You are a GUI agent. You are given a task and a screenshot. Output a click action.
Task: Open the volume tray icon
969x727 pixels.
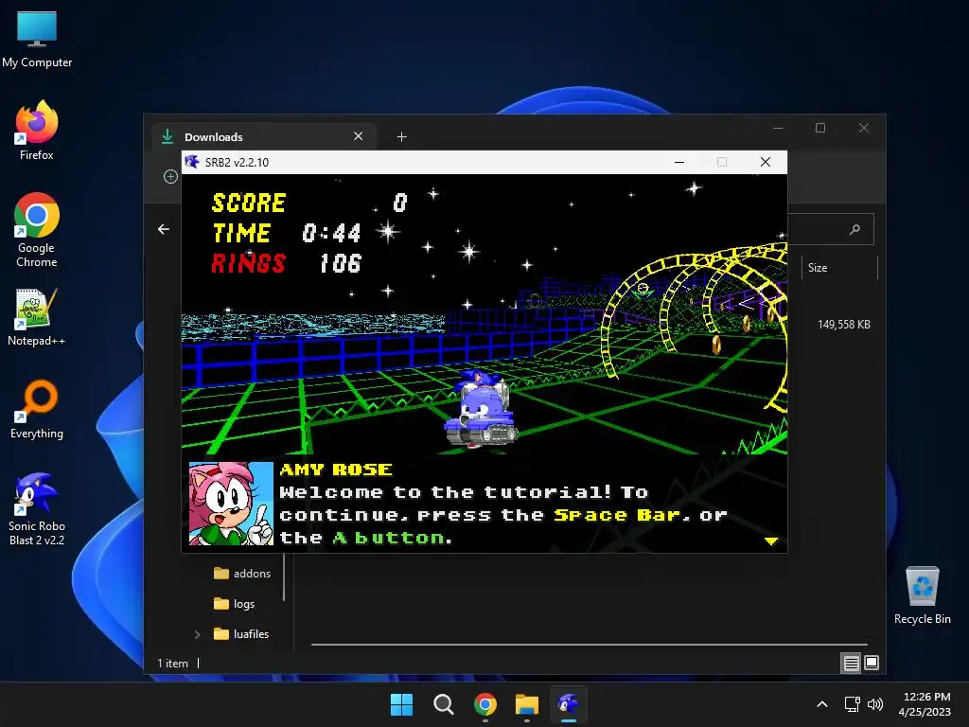(x=875, y=704)
